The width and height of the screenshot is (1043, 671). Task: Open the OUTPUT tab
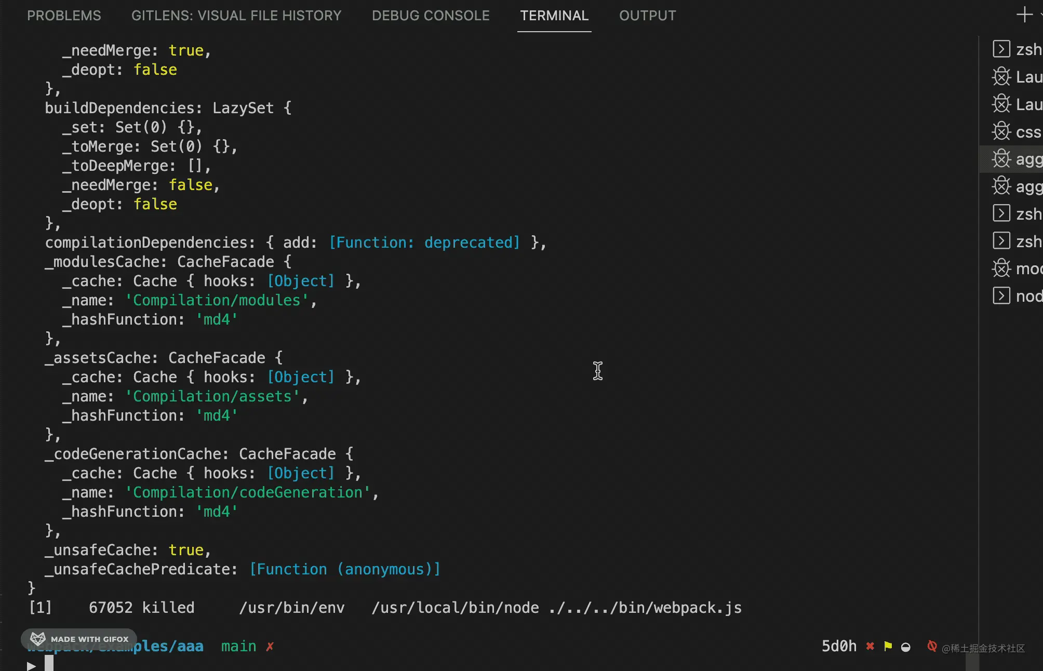[x=647, y=16]
